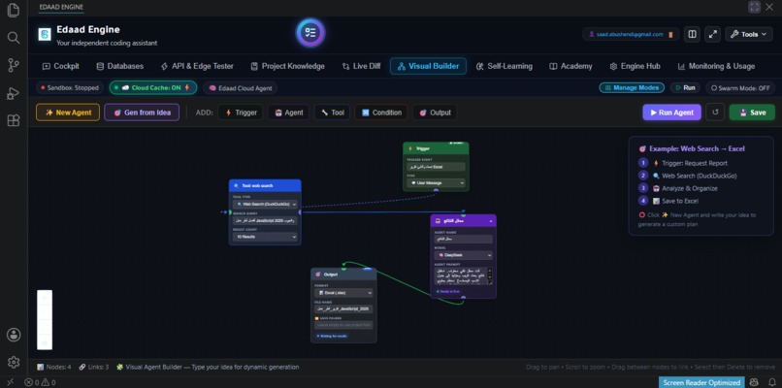782x388 pixels.
Task: Toggle Cloud Cache ON switch
Action: [153, 87]
